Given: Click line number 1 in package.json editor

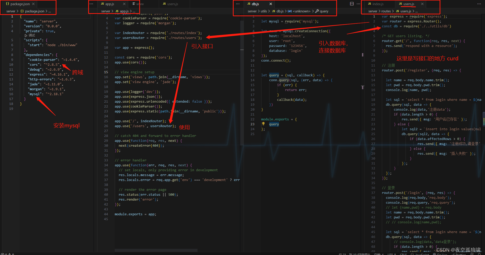Looking at the screenshot, I should (x=12, y=16).
